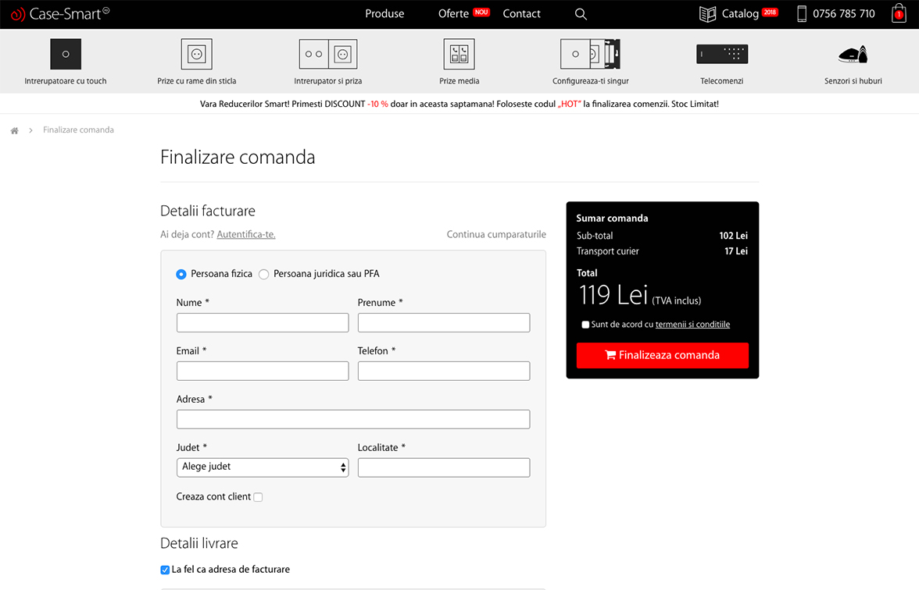Click the search magnifier icon in header
Image resolution: width=919 pixels, height=590 pixels.
pos(581,14)
